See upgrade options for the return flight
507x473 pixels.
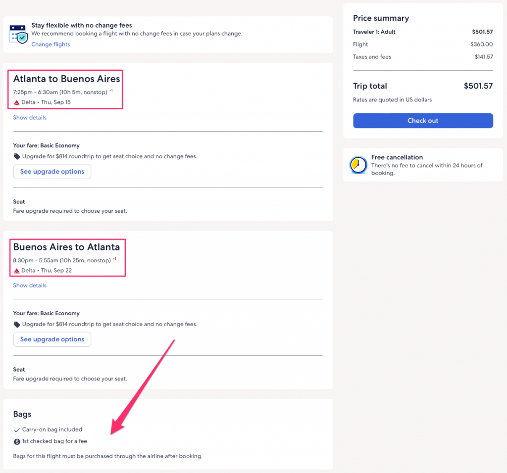[52, 339]
